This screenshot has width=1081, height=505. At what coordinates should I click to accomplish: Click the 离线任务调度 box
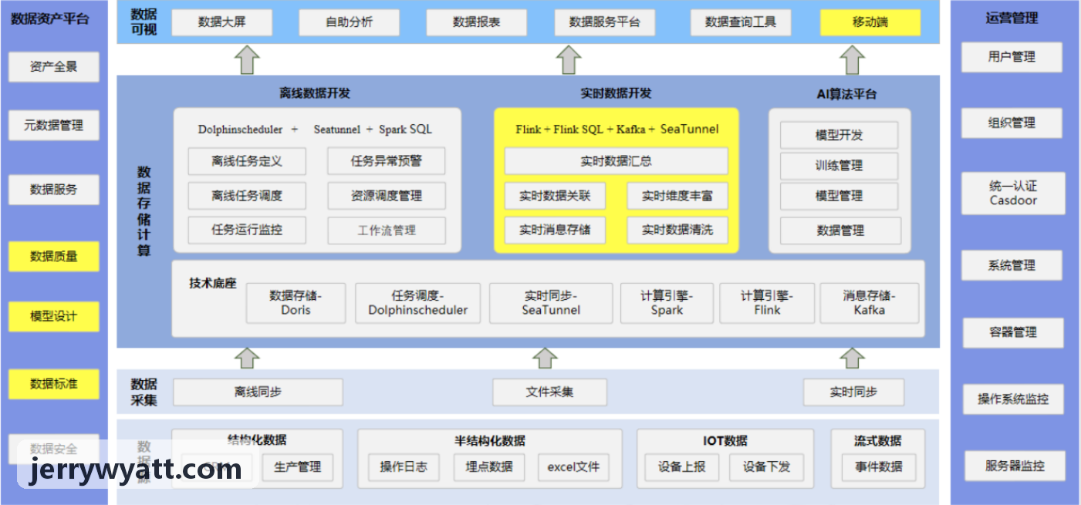(x=247, y=196)
